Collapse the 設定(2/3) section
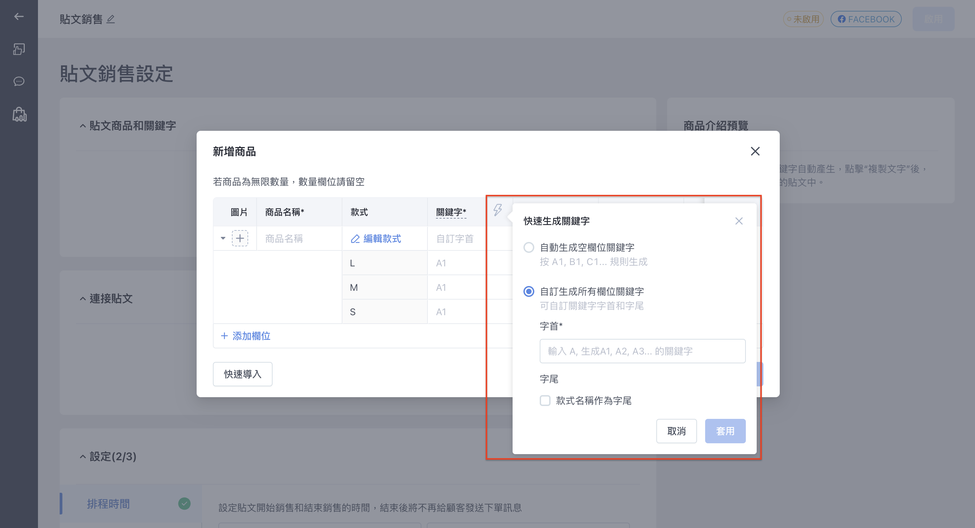 click(x=83, y=456)
